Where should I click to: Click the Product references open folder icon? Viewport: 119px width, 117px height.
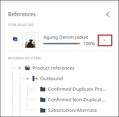[27, 68]
